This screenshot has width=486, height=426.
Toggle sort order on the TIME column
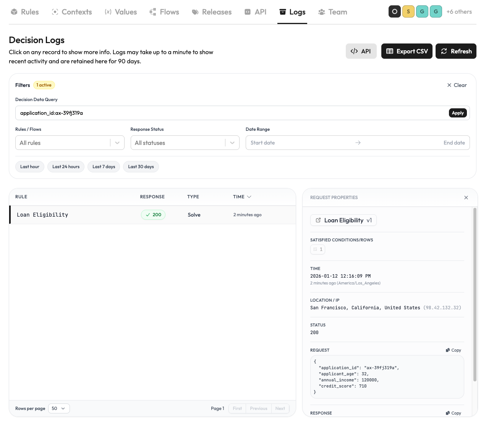pos(242,196)
